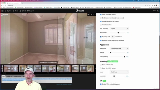Uncheck Show fullscreen button
Viewport: 160px width, 90px height.
coord(101,14)
